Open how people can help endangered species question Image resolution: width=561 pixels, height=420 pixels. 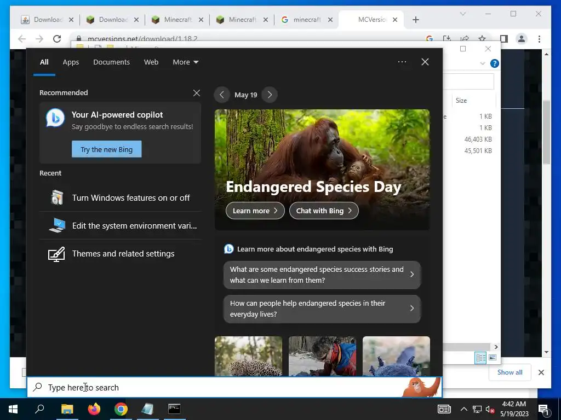(x=322, y=308)
